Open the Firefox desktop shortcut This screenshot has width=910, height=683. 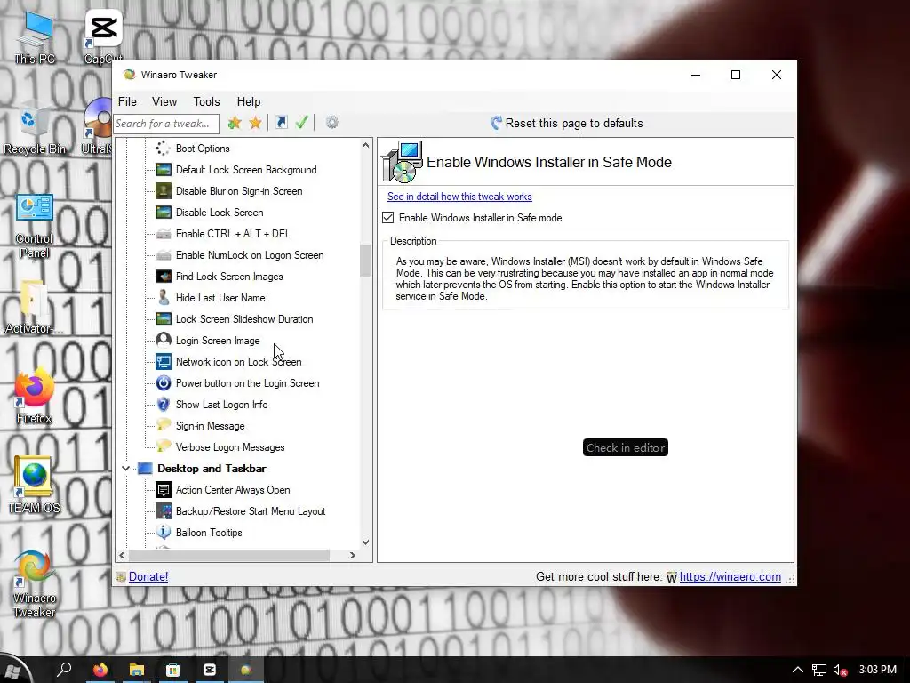[34, 395]
